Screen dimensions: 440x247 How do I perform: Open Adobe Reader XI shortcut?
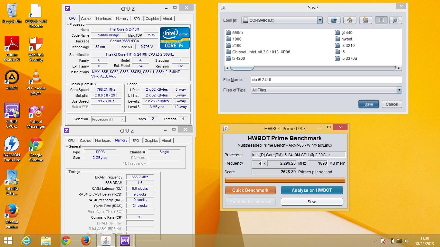[12, 49]
